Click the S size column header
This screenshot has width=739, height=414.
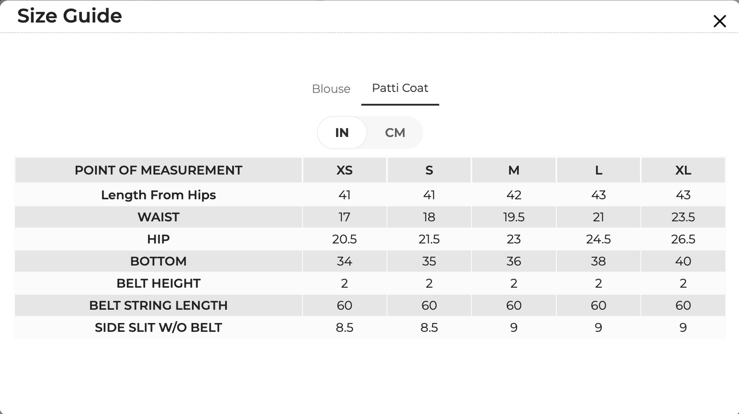[x=429, y=170]
